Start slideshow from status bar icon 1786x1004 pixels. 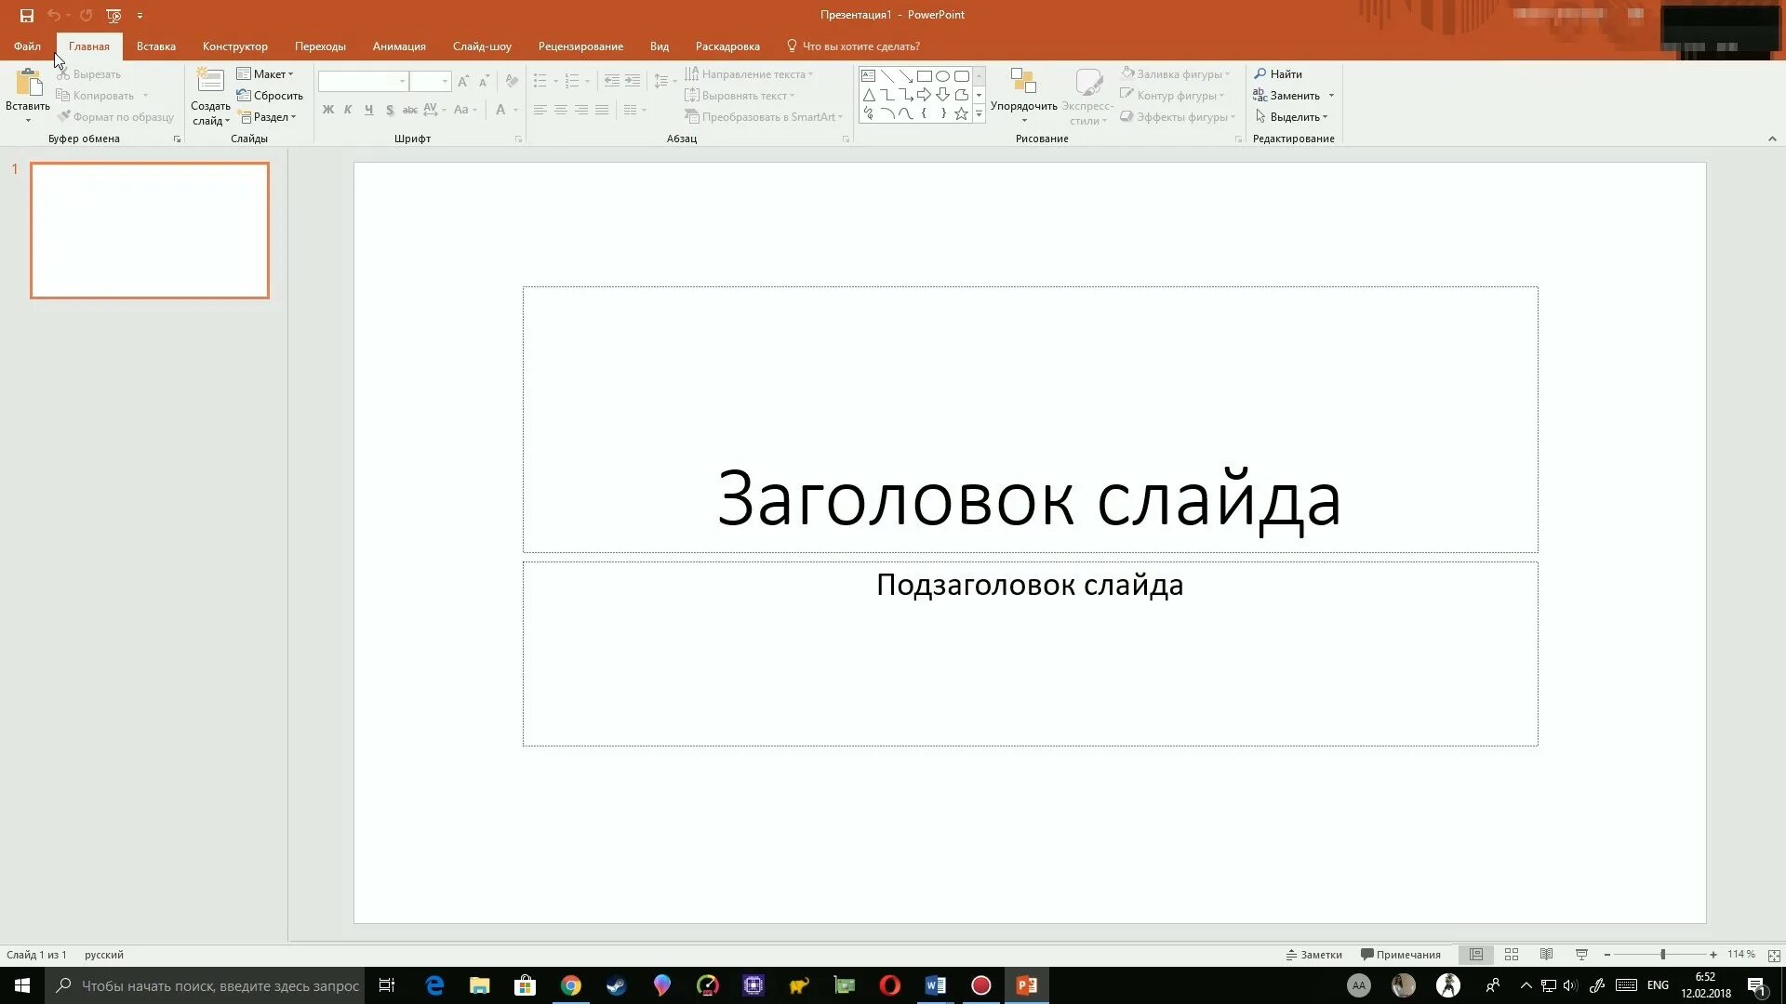click(x=1581, y=955)
